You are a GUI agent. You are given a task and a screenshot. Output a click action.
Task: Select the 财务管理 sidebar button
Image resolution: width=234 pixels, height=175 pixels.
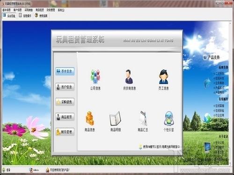[65, 132]
